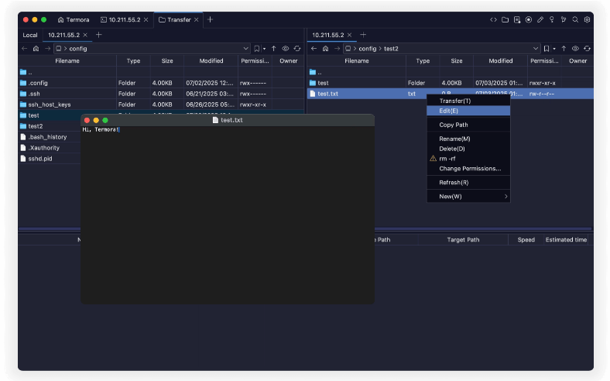The width and height of the screenshot is (610, 381).
Task: Click the key manager icon in the top toolbar
Action: point(552,19)
